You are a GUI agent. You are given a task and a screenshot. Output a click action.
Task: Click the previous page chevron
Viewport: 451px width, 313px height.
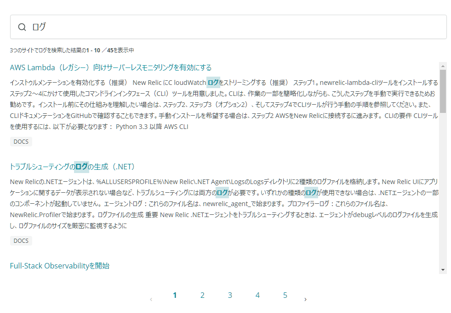click(x=151, y=300)
